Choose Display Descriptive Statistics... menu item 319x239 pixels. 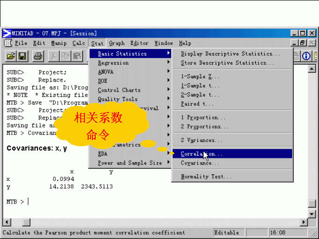(x=230, y=54)
